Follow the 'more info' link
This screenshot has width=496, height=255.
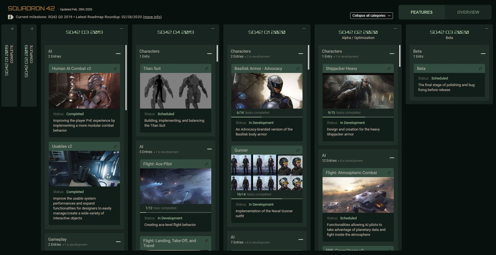click(x=152, y=17)
